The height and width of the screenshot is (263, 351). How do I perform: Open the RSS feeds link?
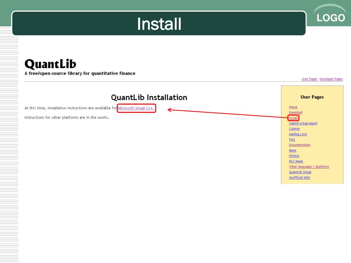296,161
